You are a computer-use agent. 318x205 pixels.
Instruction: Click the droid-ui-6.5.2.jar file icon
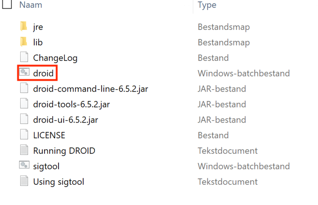(x=24, y=120)
